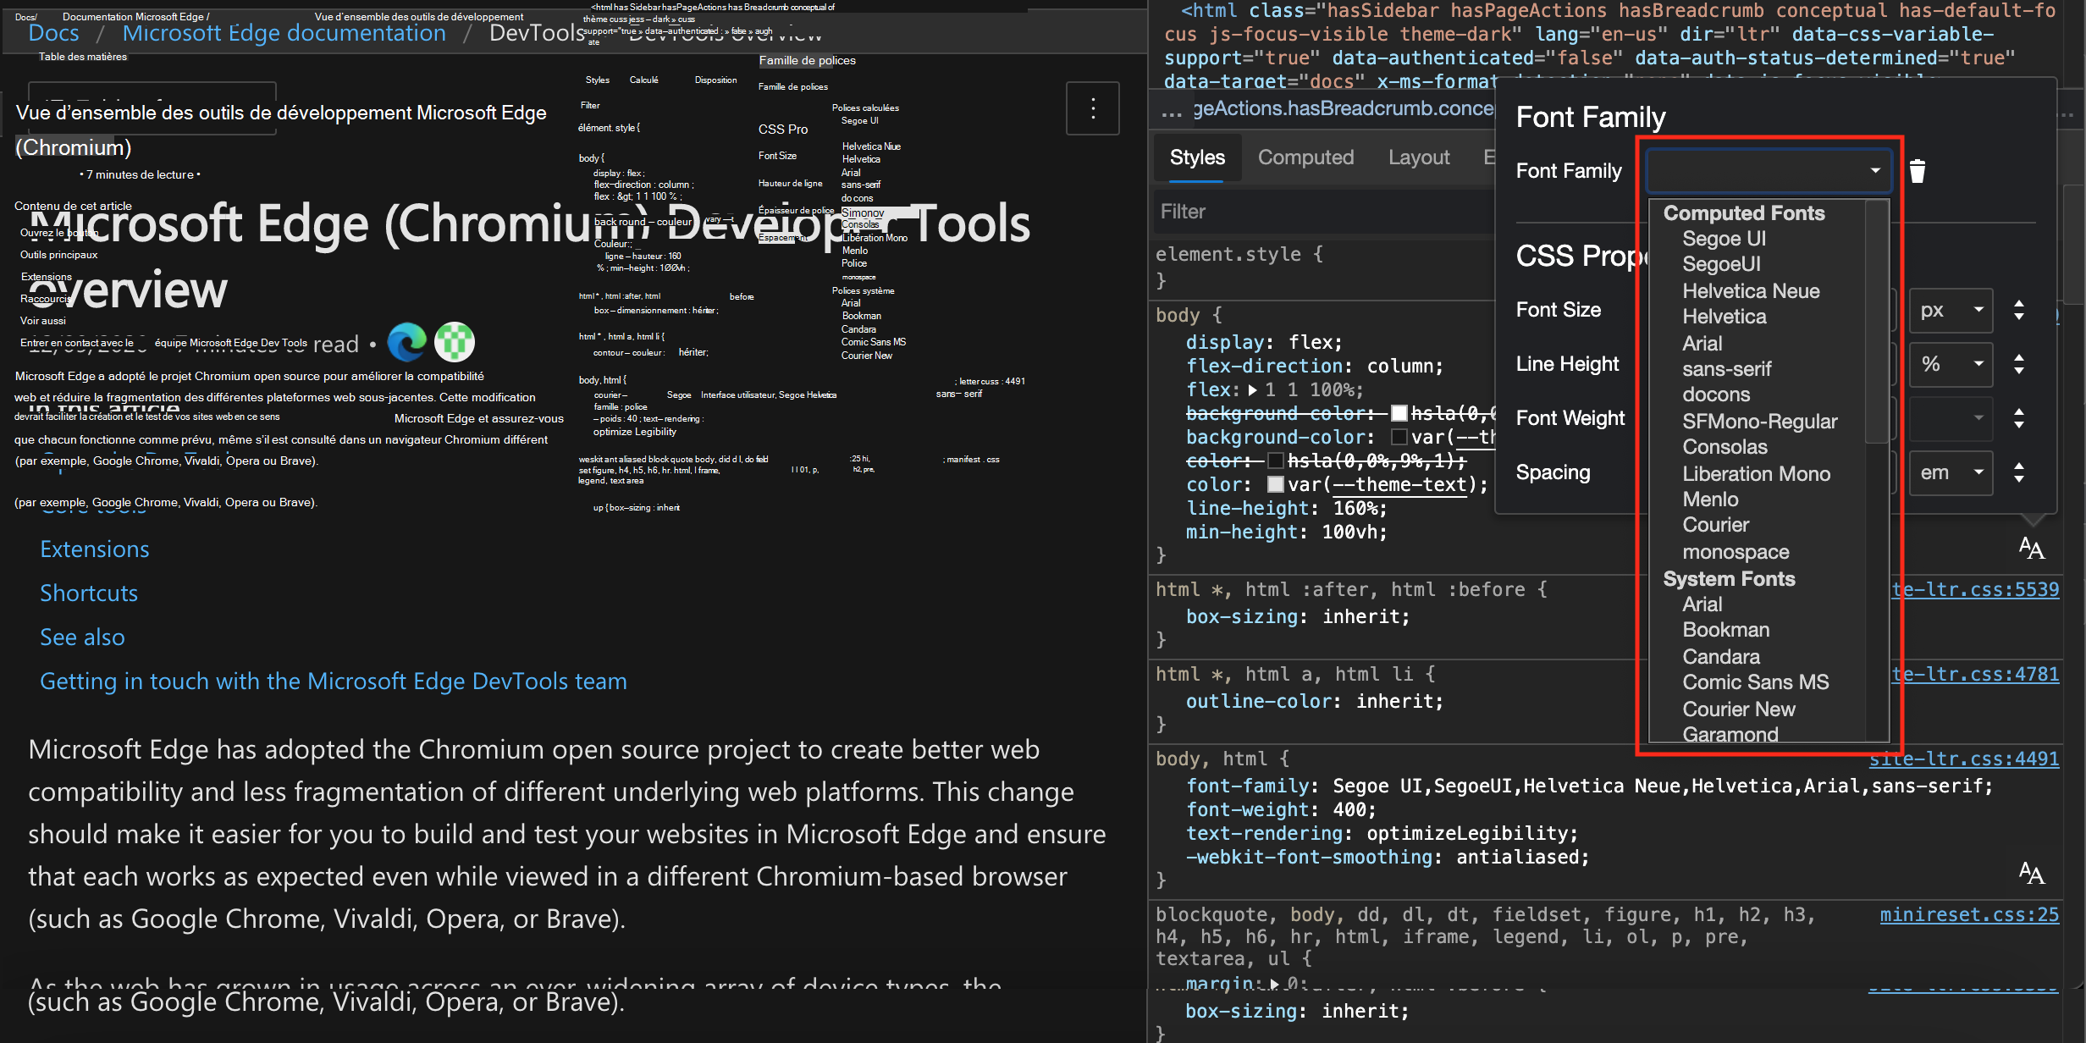Click the breadcrumb ellipsis in DevTools

(1172, 112)
